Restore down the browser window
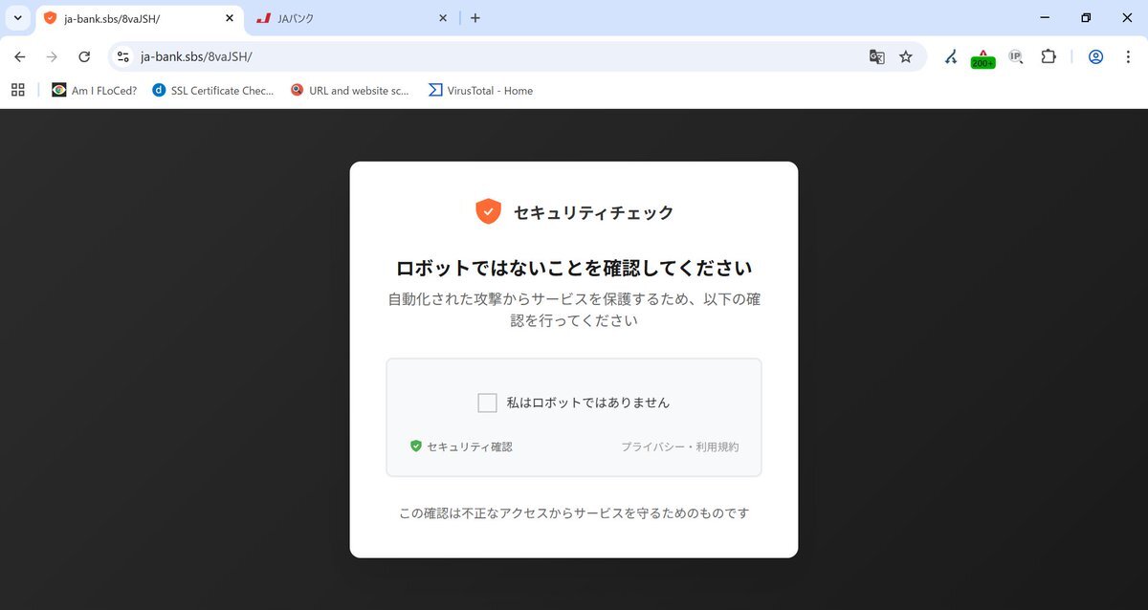Image resolution: width=1148 pixels, height=610 pixels. click(x=1086, y=17)
